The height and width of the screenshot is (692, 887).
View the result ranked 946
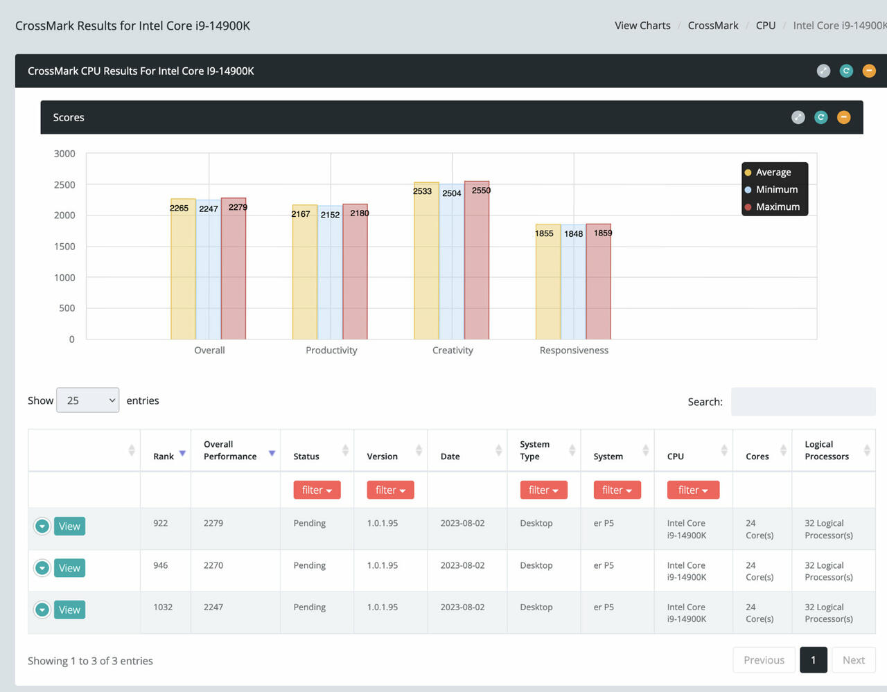click(x=69, y=568)
